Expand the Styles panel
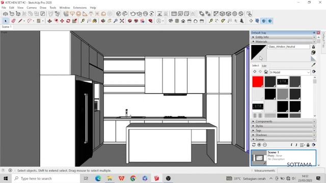This screenshot has height=183, width=326. (x=283, y=126)
